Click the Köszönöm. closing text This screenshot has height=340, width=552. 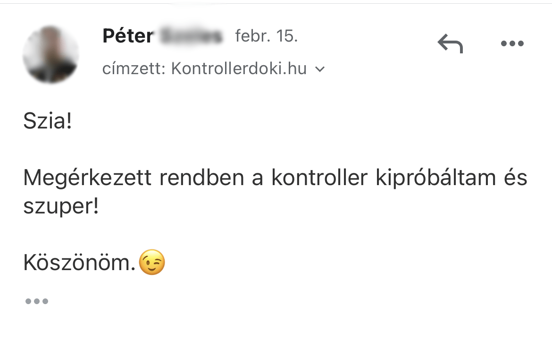[80, 263]
